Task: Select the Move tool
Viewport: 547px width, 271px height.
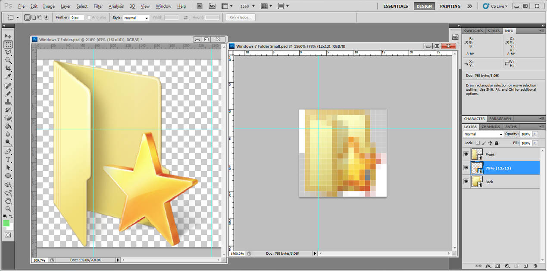Action: click(8, 36)
